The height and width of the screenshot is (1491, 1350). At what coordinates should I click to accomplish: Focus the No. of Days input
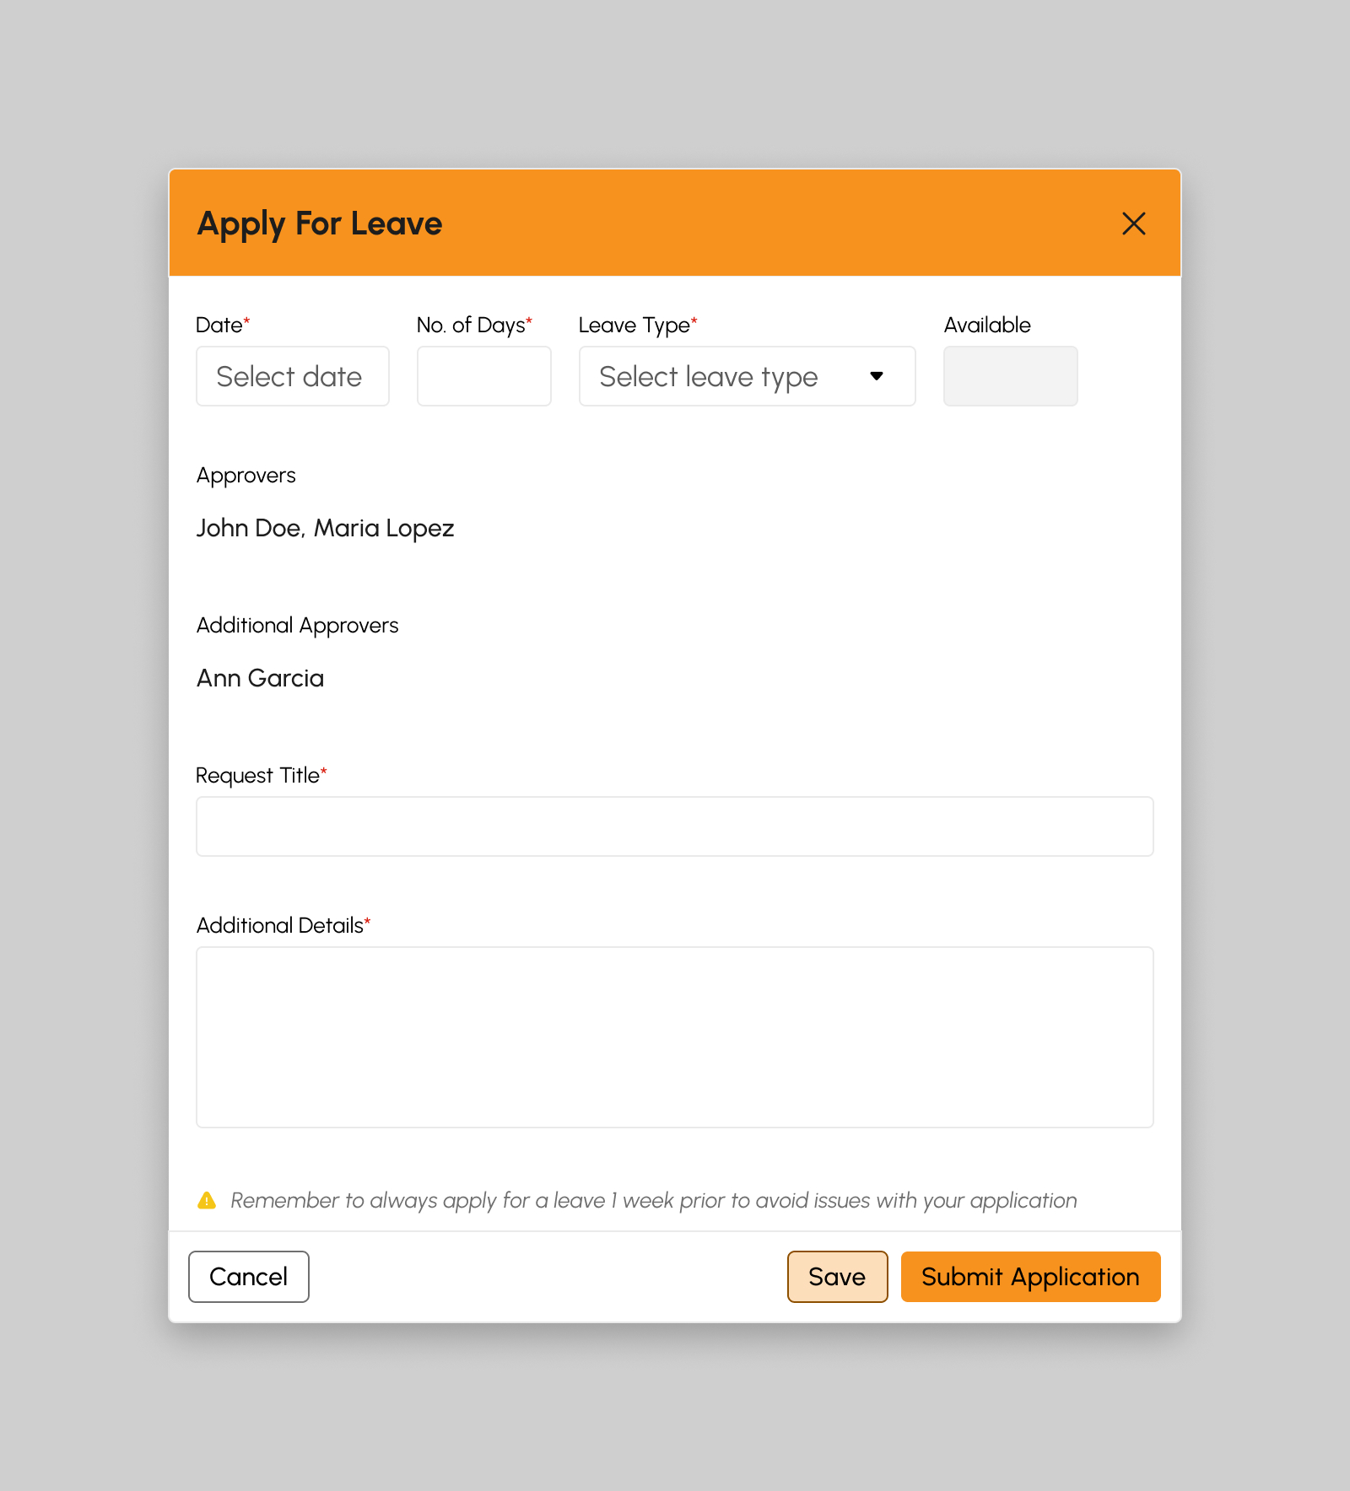484,376
